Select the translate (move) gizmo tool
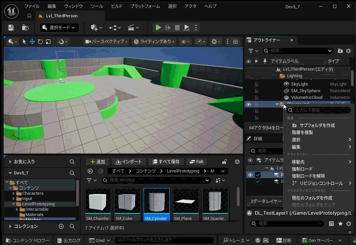 click(32, 42)
